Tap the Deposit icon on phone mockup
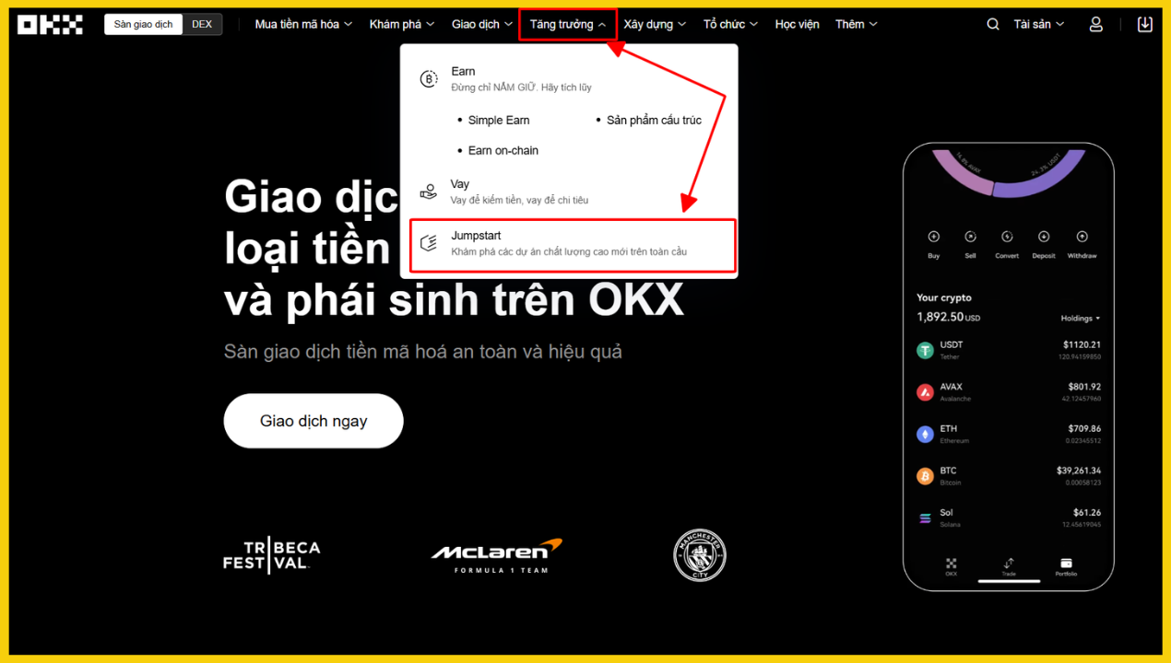Viewport: 1171px width, 663px height. tap(1044, 237)
